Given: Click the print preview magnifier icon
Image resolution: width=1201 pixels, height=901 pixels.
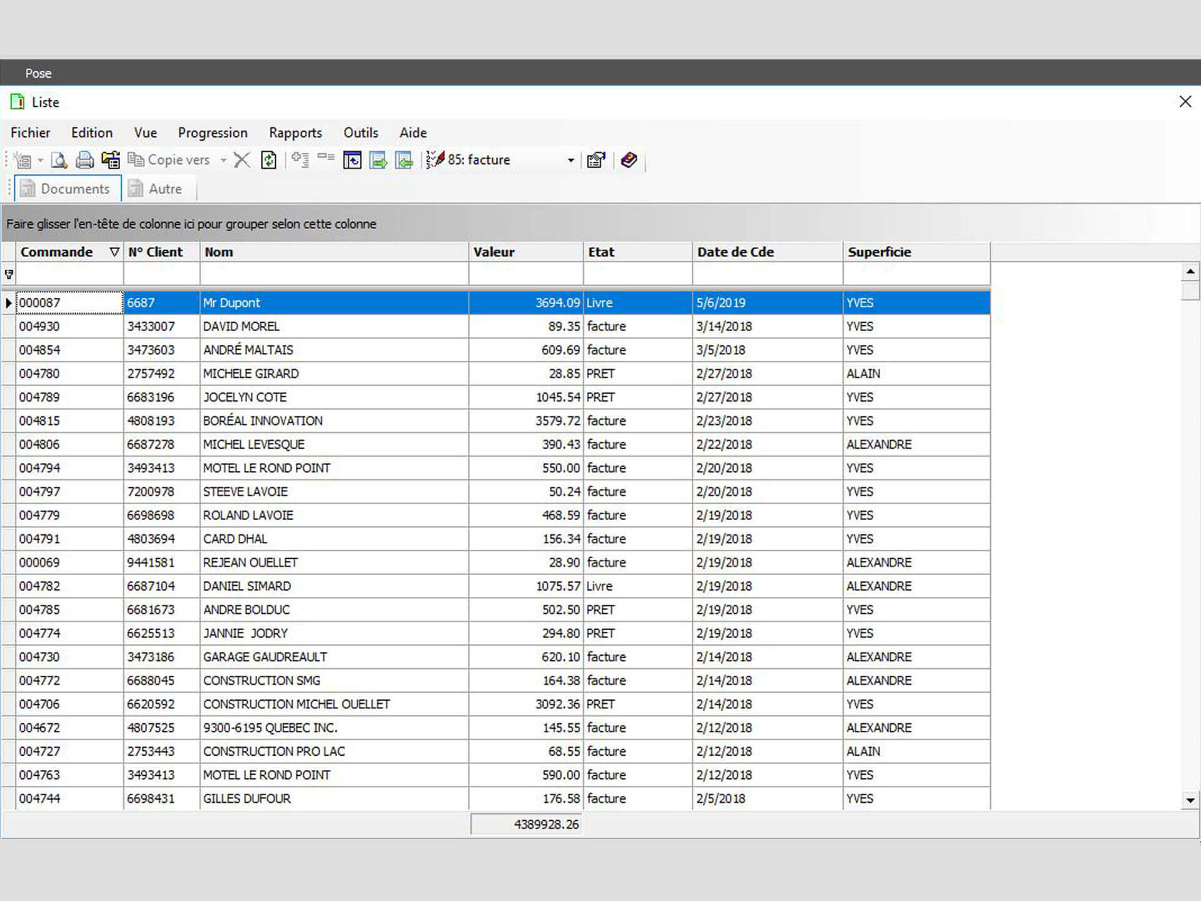Looking at the screenshot, I should coord(59,160).
